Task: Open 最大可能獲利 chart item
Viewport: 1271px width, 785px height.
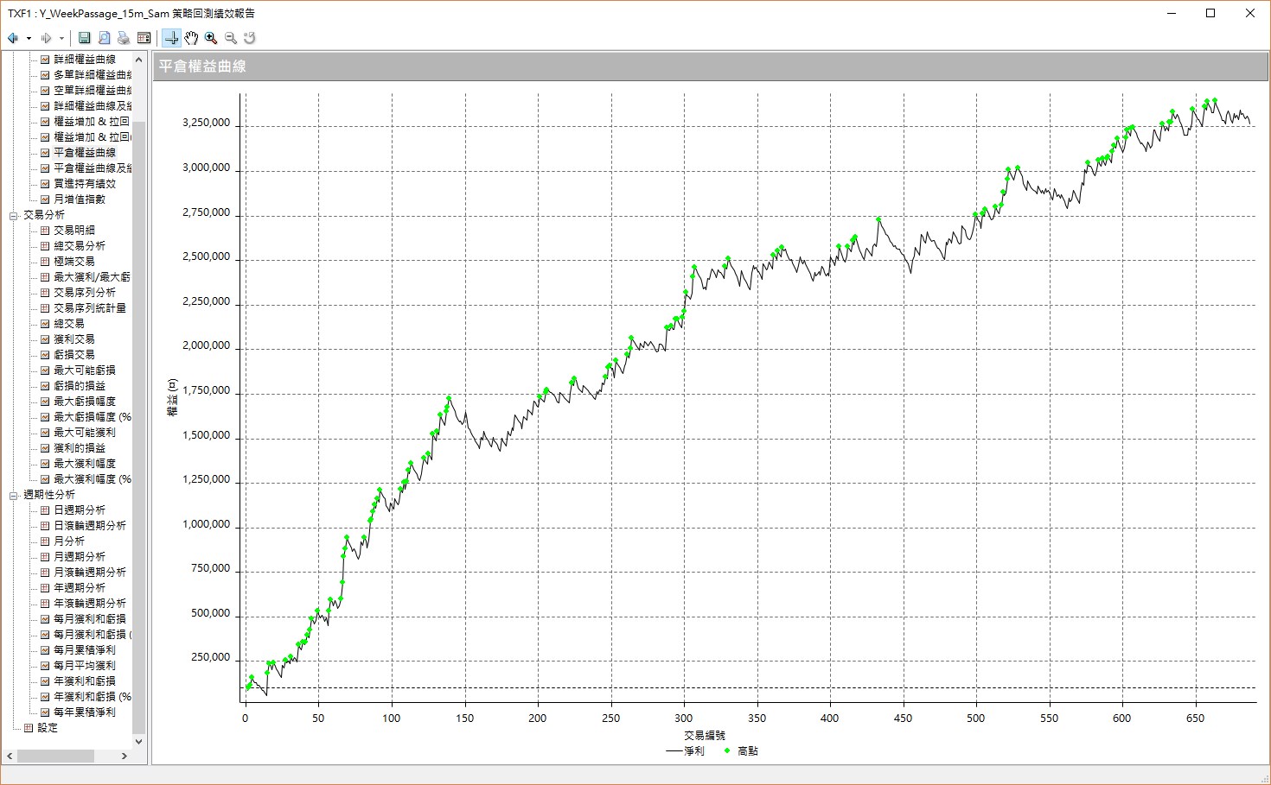Action: coord(85,433)
